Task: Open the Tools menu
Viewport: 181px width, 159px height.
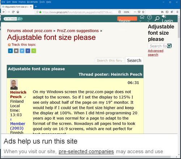Action: pos(42,2)
